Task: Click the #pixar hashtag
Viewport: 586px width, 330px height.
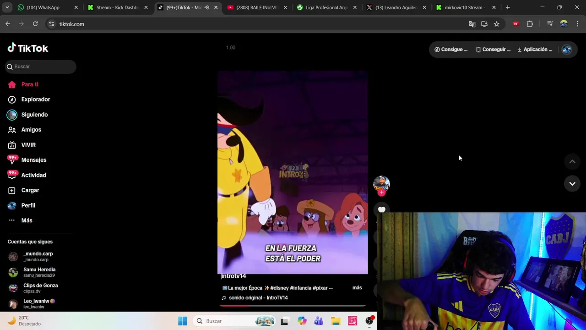Action: coord(320,288)
